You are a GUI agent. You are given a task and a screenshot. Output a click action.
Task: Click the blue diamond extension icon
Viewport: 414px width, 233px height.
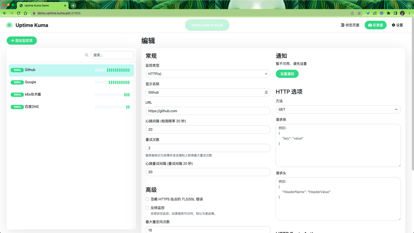click(x=368, y=13)
